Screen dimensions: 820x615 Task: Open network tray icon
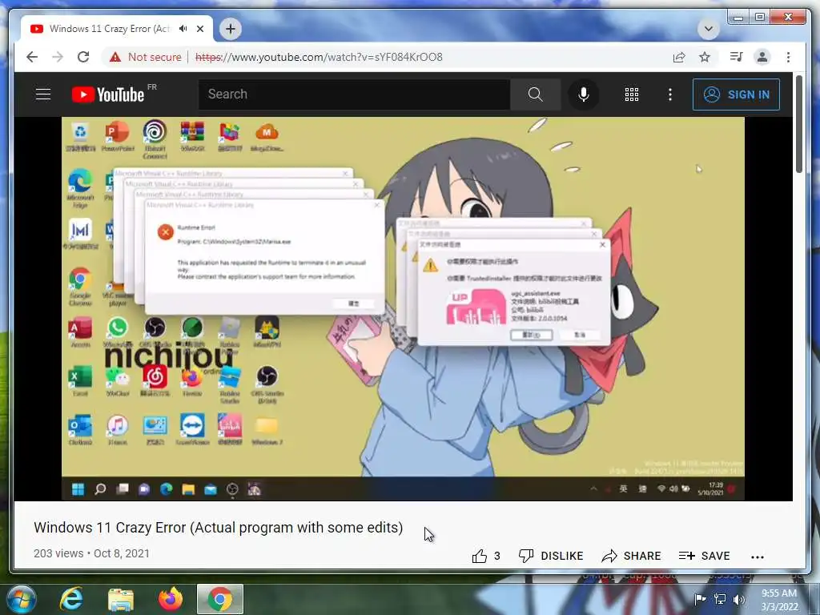tap(720, 599)
